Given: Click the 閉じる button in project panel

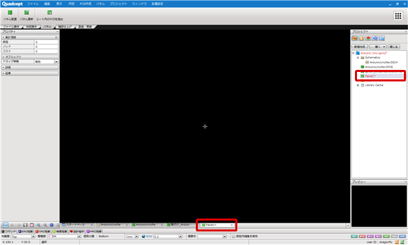Looking at the screenshot, I should click(394, 47).
